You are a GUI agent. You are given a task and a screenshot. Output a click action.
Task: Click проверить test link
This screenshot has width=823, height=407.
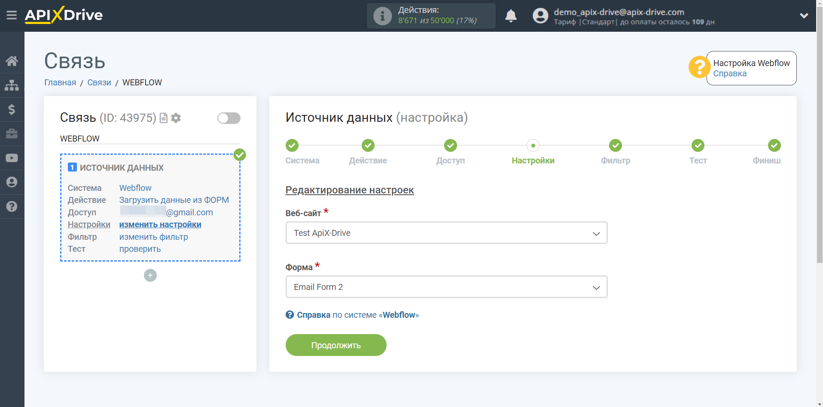coord(140,249)
